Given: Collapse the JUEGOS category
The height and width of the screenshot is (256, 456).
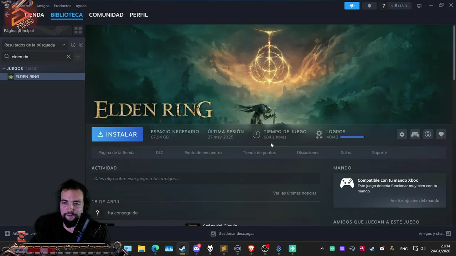Looking at the screenshot, I should [x=4, y=69].
